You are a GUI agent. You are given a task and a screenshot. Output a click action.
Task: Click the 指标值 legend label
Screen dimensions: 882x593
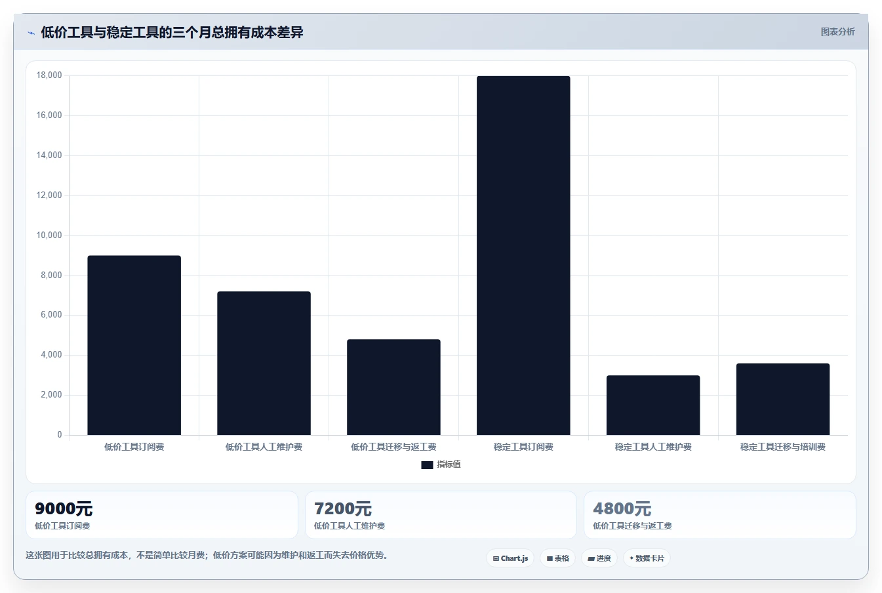coord(449,464)
